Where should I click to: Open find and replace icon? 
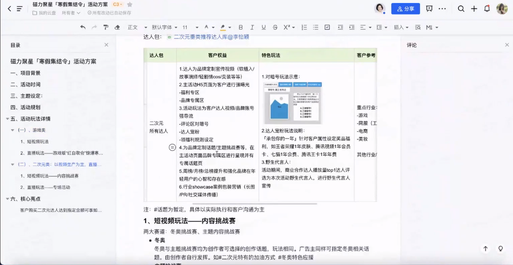pyautogui.click(x=418, y=27)
